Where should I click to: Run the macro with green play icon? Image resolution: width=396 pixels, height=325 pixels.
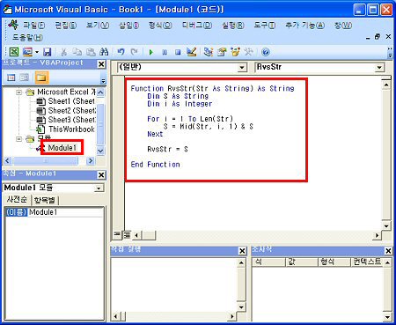point(151,52)
